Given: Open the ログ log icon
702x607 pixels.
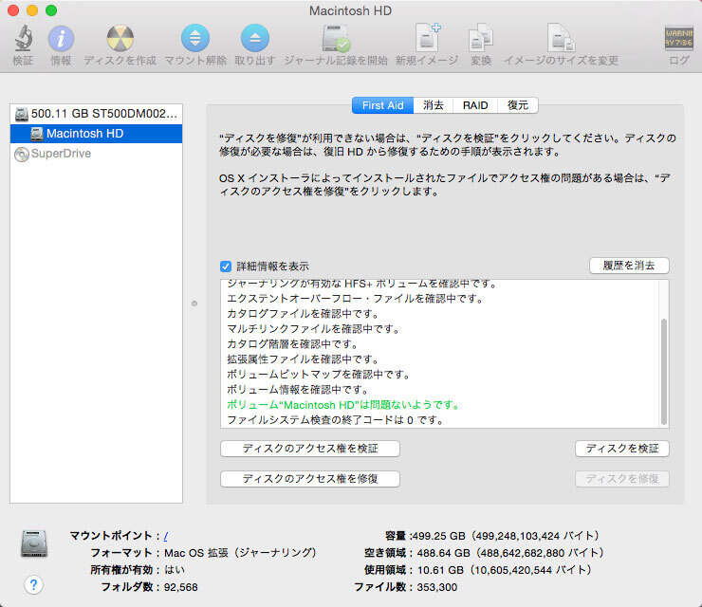Looking at the screenshot, I should [x=678, y=38].
